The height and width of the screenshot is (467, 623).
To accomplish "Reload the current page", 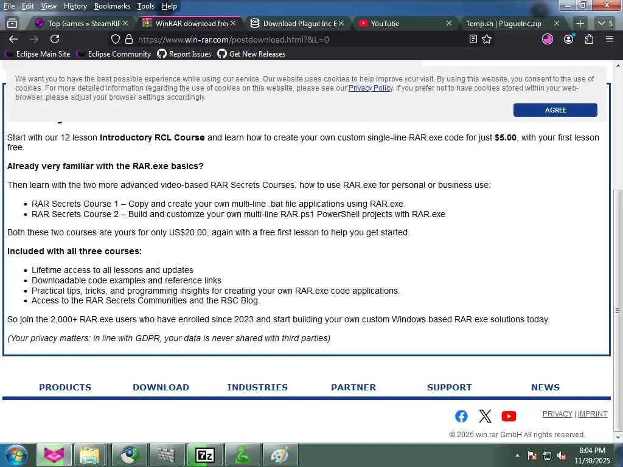I will tap(55, 40).
